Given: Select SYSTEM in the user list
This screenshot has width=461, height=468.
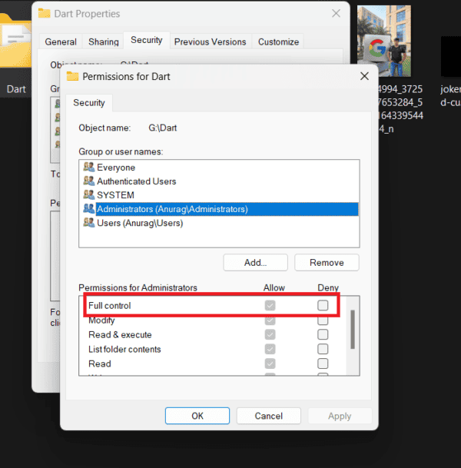Looking at the screenshot, I should (219, 194).
